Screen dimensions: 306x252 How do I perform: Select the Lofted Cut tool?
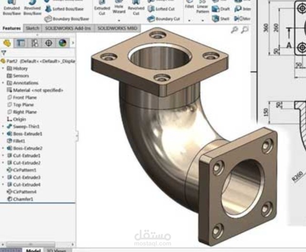(x=161, y=9)
